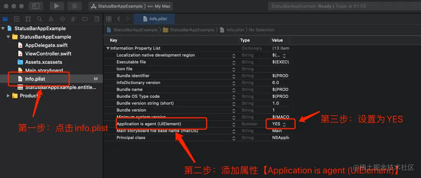Run the project with the Play button
This screenshot has height=178, width=421.
tap(57, 6)
